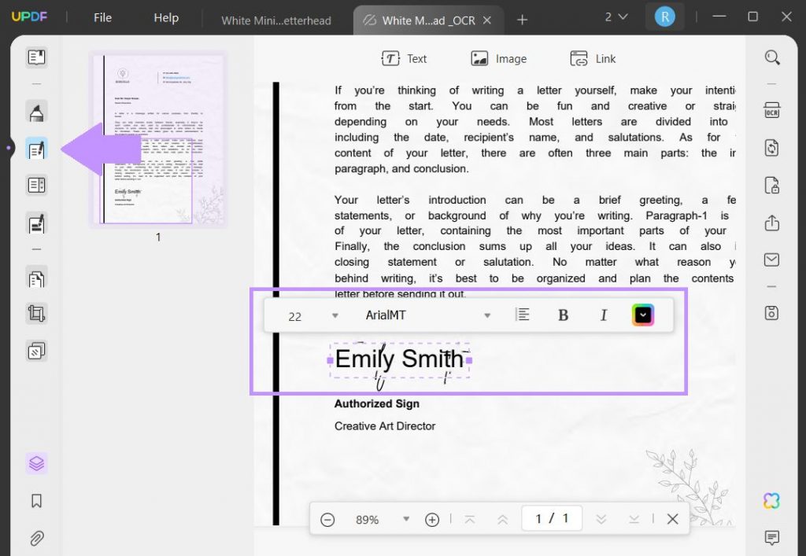Screen dimensions: 806x556
Task: Open the Reader mode icon in left sidebar
Action: (x=35, y=57)
